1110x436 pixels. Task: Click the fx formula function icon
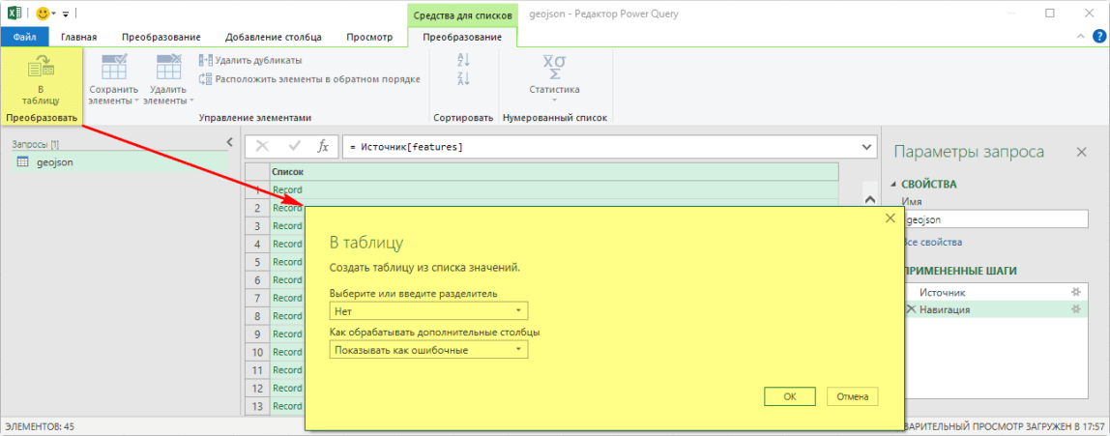[324, 147]
